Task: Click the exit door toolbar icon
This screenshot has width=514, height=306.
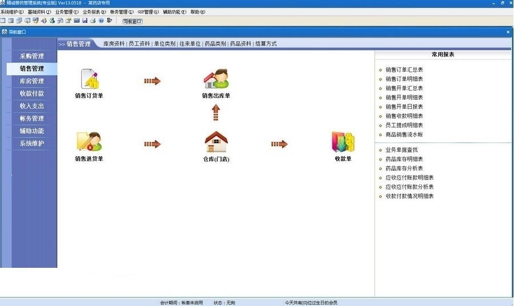Action: pos(110,21)
